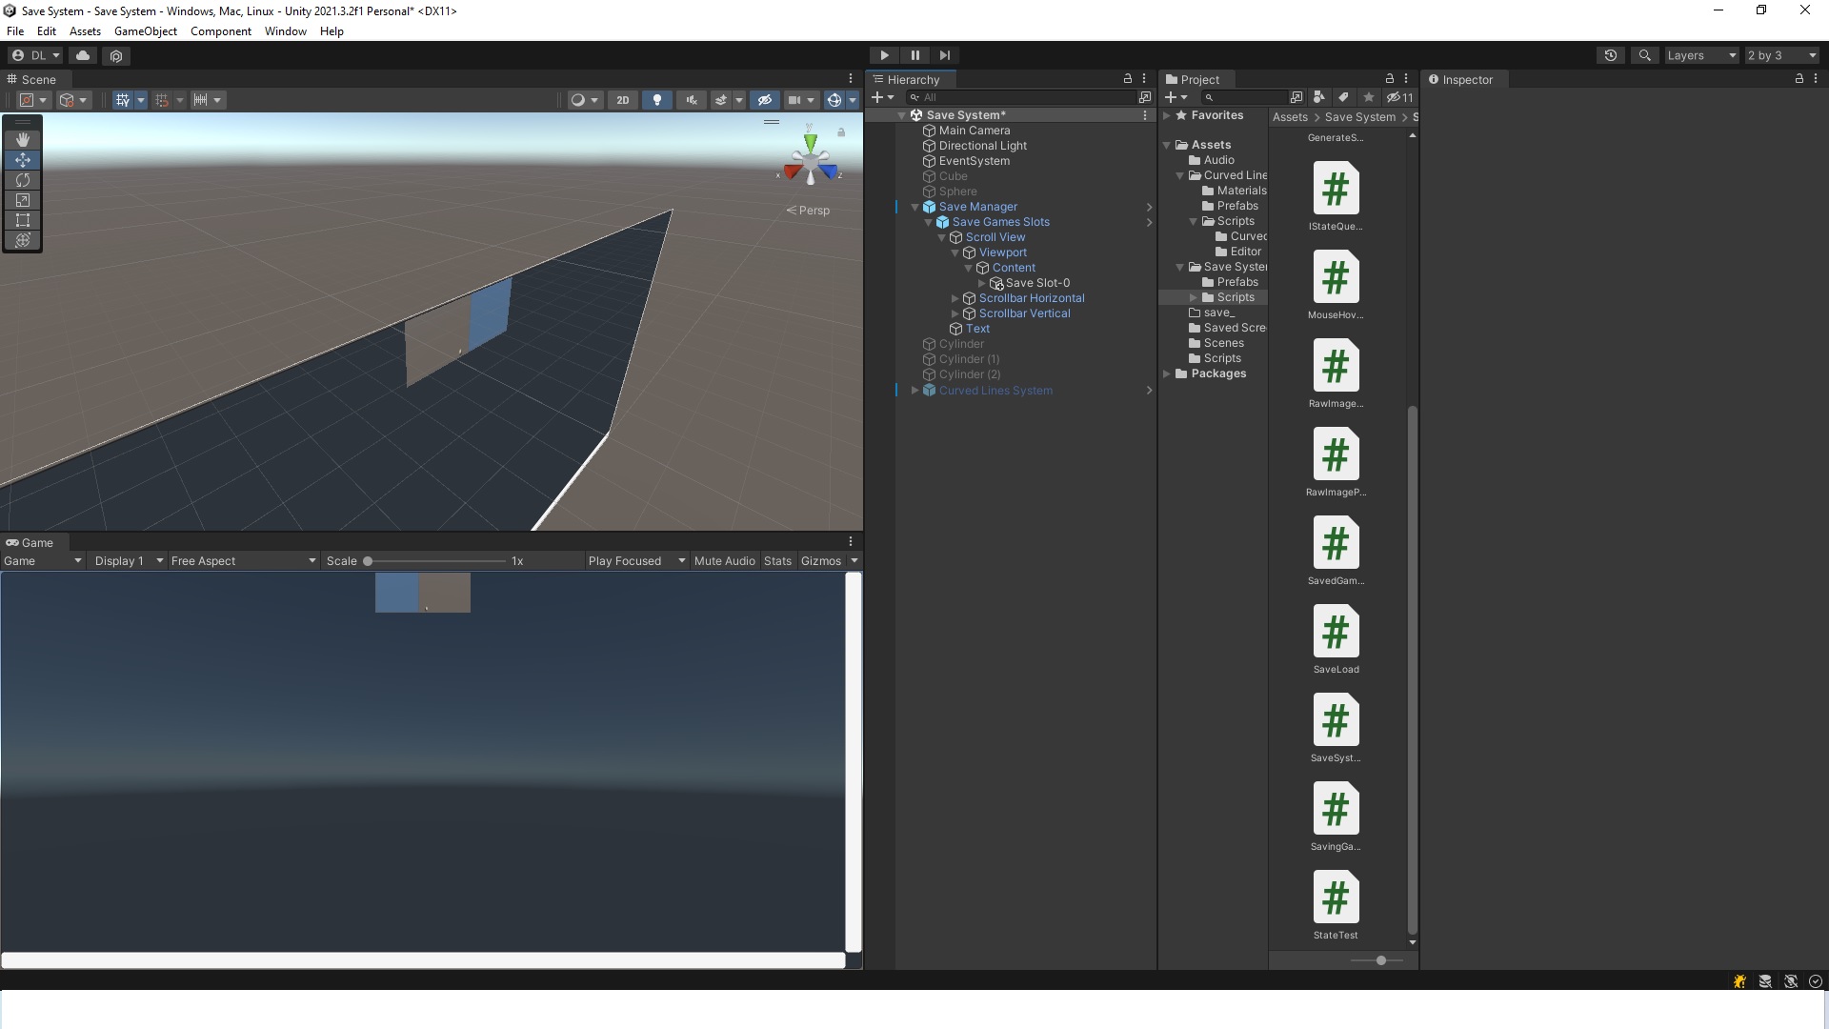Open the Free Aspect dropdown
Image resolution: width=1829 pixels, height=1029 pixels.
[242, 560]
